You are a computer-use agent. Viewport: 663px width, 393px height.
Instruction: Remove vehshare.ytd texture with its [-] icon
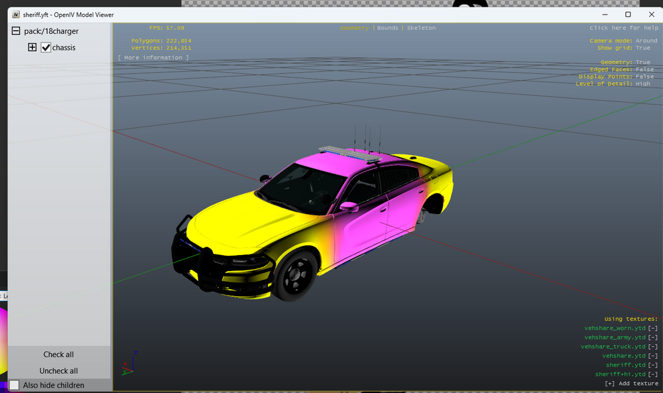point(653,357)
